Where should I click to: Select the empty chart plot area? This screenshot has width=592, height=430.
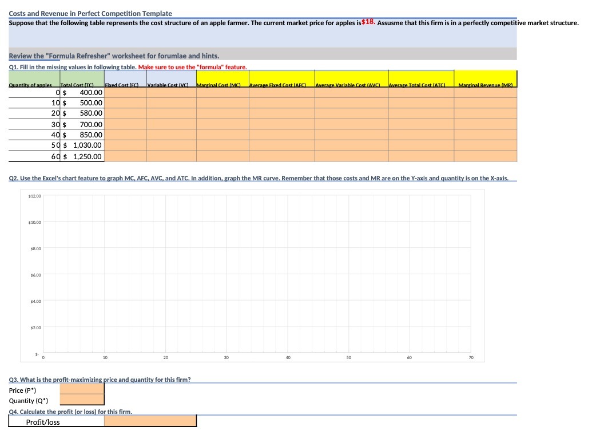click(257, 274)
